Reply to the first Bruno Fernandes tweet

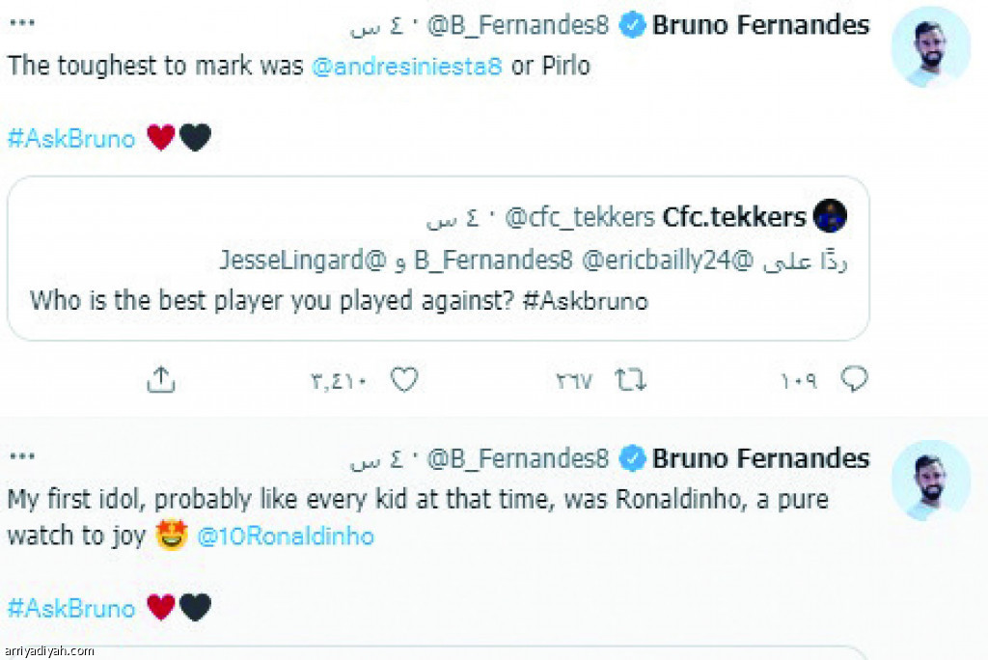tap(854, 379)
